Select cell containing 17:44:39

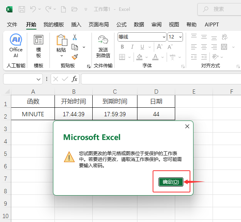(x=74, y=114)
